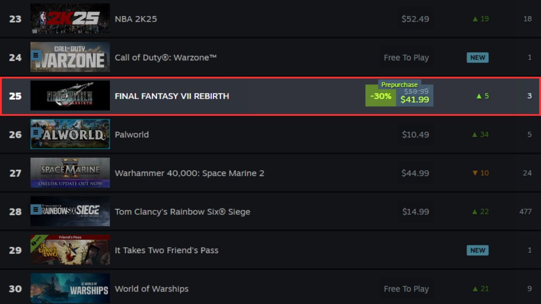Image resolution: width=541 pixels, height=304 pixels.
Task: Click the list icon on Palworld thumbnail
Action: tap(36, 132)
